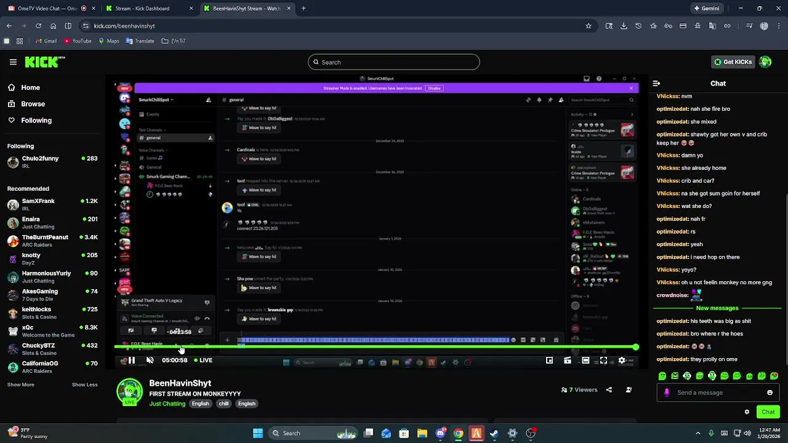
Task: Open File Explorer from the taskbar
Action: click(422, 433)
